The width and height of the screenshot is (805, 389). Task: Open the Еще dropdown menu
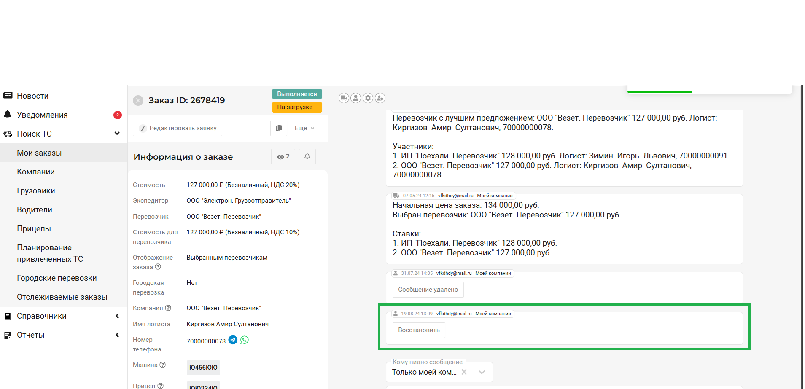point(304,128)
